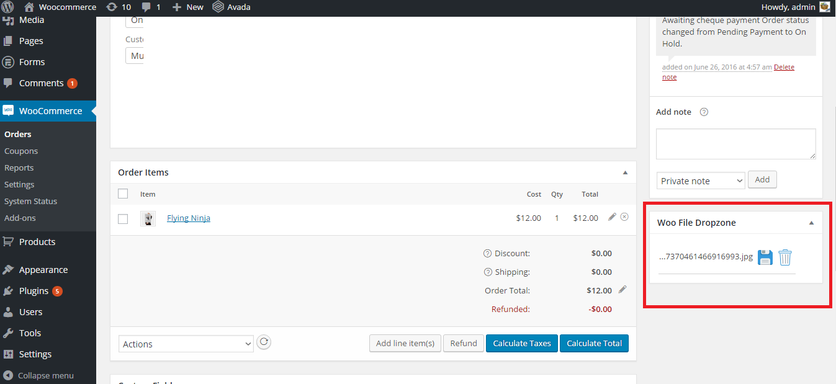Open the Flying Ninja product link
This screenshot has height=384, width=836.
click(x=189, y=218)
